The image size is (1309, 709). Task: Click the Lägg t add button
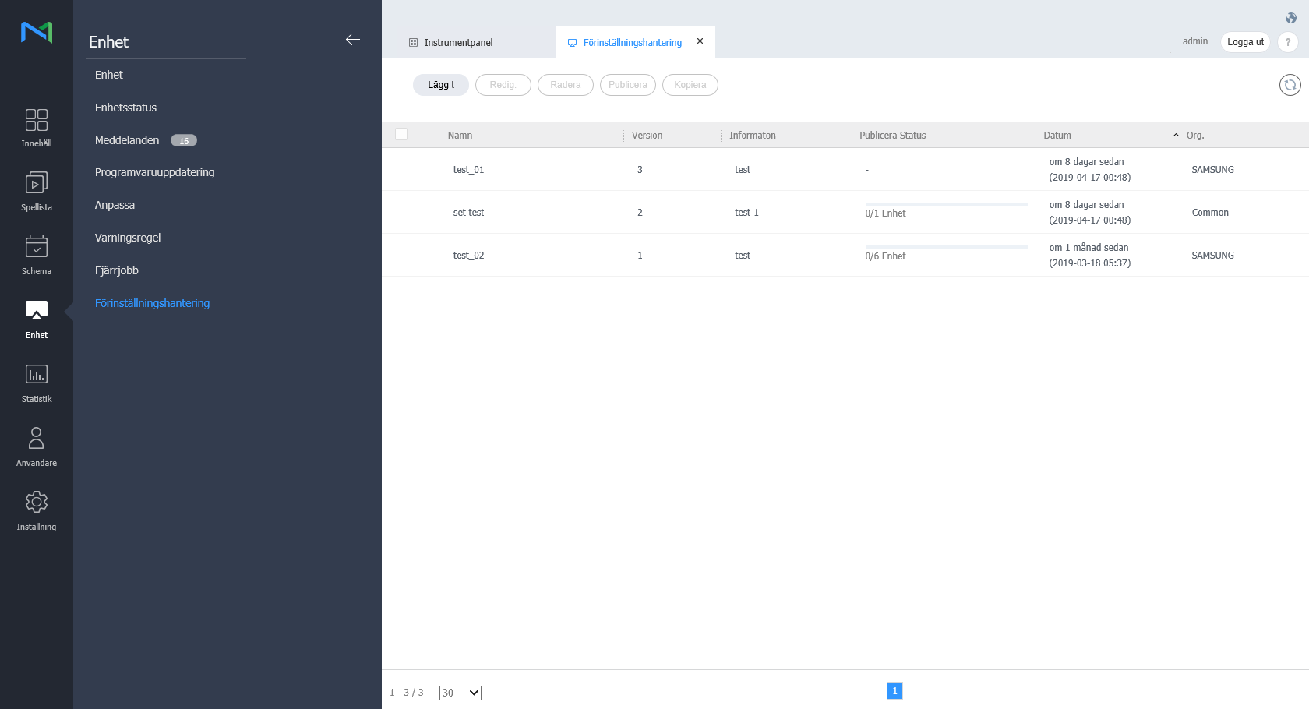(440, 85)
